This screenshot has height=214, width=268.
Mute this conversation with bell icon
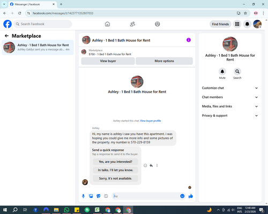point(222,72)
